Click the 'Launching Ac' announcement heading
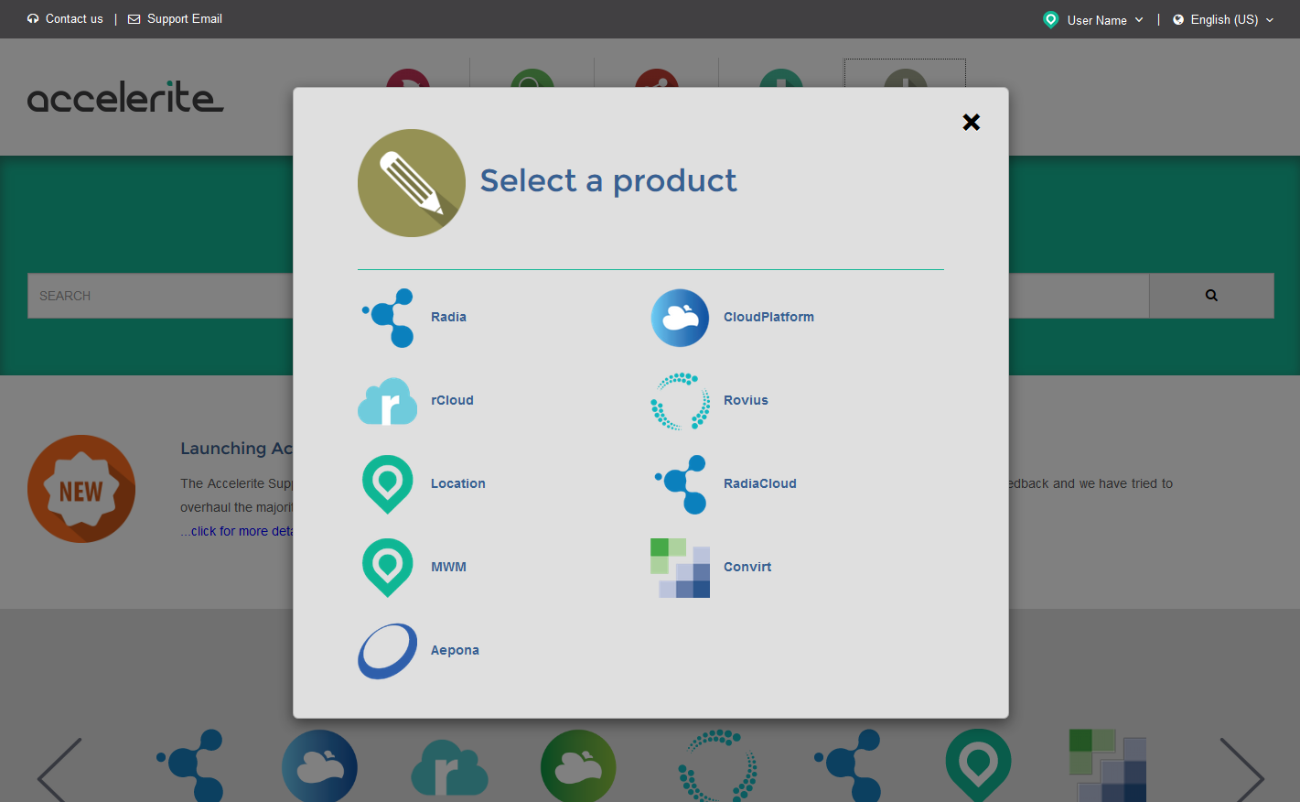This screenshot has height=802, width=1300. [x=236, y=449]
